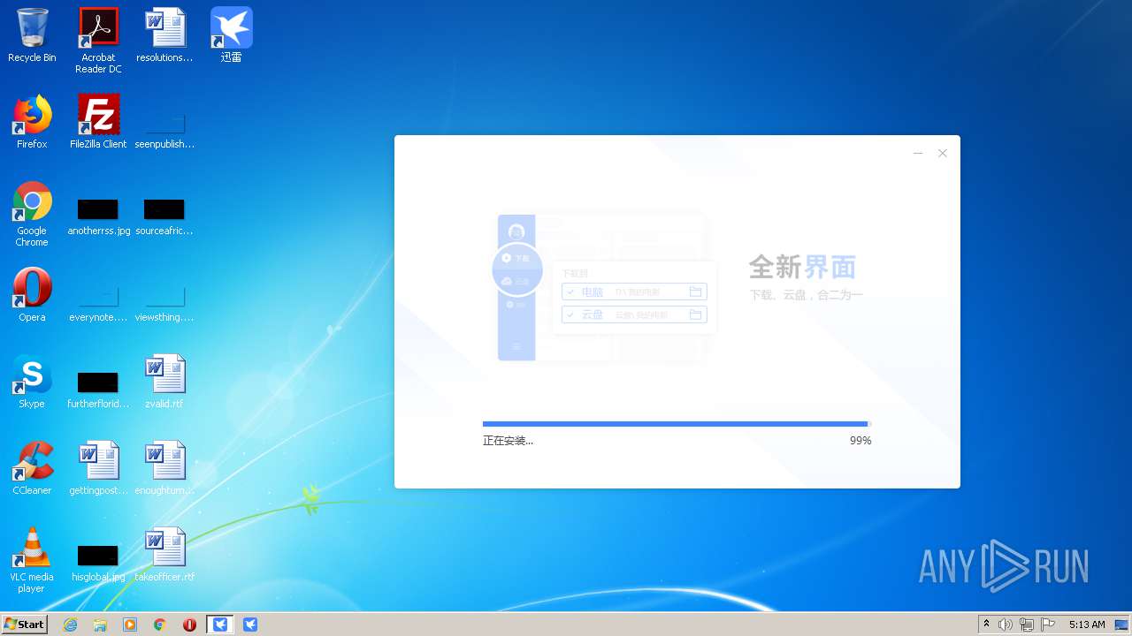The width and height of the screenshot is (1132, 636).
Task: Open Windows Media Player taskbar icon
Action: tap(130, 625)
